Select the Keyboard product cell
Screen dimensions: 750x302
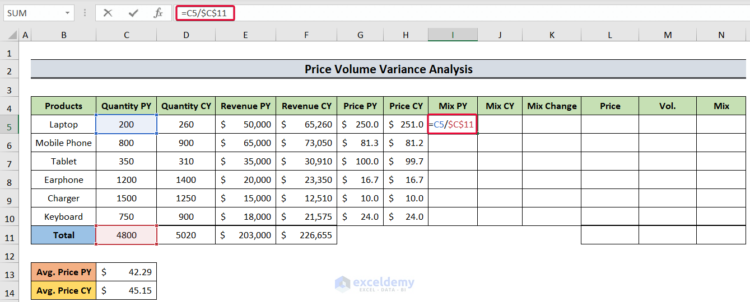(63, 217)
